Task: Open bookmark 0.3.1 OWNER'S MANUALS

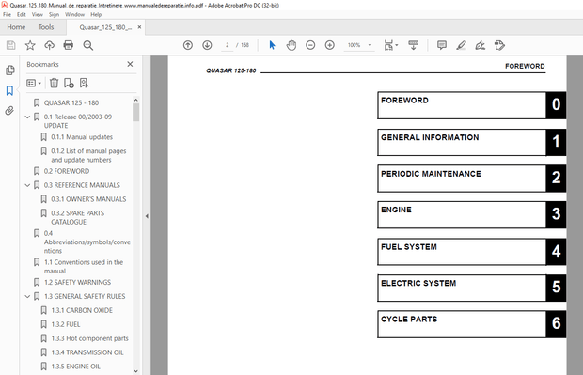Action: click(x=88, y=199)
